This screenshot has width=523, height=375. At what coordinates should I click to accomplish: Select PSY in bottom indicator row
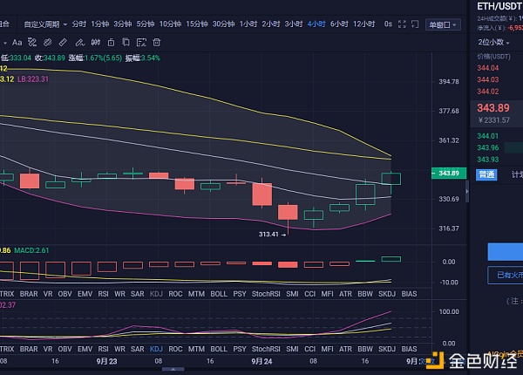pyautogui.click(x=240, y=349)
